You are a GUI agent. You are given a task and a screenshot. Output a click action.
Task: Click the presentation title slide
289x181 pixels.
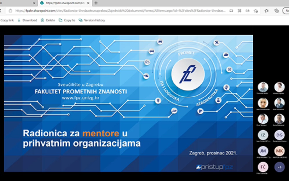[x=128, y=104]
